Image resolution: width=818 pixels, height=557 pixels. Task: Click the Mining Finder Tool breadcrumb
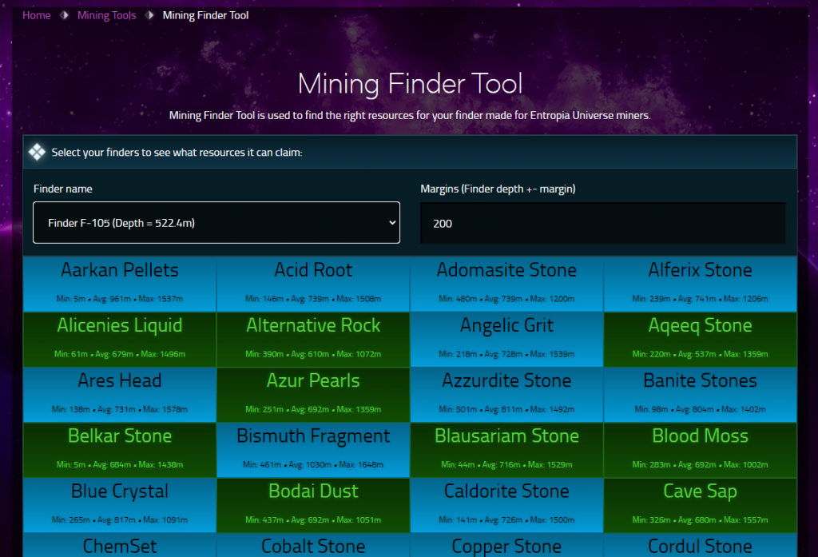[x=205, y=15]
